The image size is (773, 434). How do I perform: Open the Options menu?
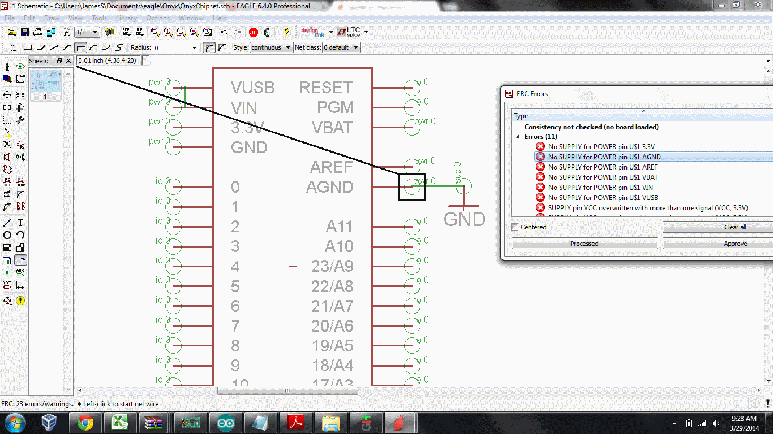[x=158, y=18]
